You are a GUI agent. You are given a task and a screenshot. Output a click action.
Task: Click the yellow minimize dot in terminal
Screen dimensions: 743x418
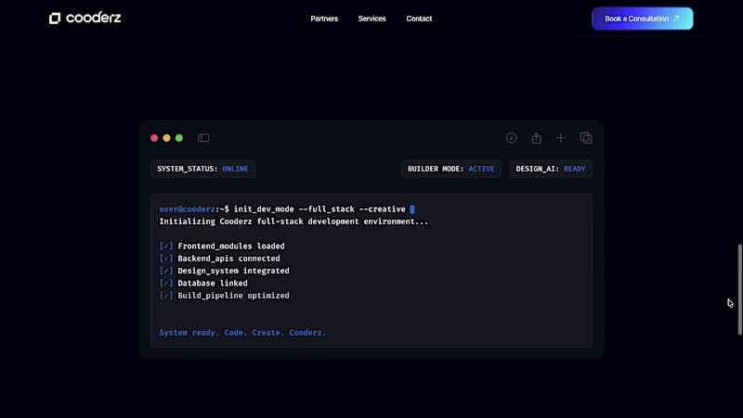(x=166, y=138)
